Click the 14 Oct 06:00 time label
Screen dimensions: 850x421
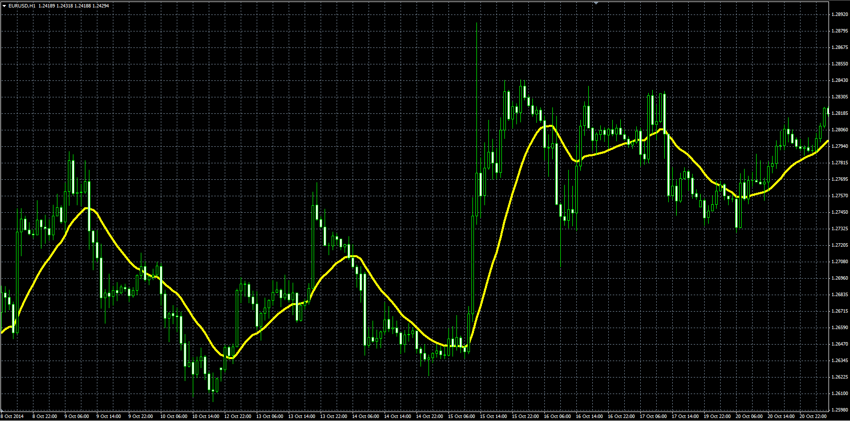click(x=366, y=417)
